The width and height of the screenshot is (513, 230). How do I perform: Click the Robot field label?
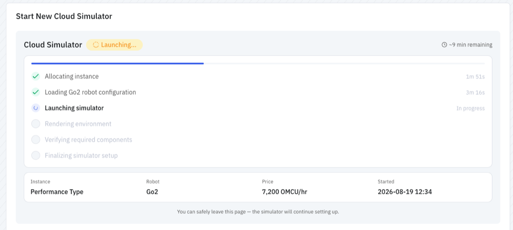click(x=153, y=182)
